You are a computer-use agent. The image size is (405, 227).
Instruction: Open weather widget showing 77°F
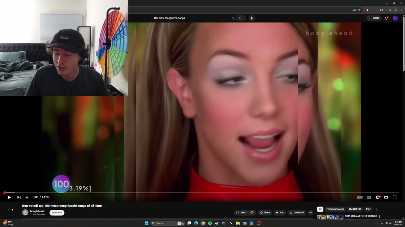pyautogui.click(x=8, y=223)
